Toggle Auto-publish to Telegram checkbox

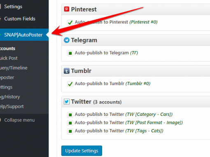click(70, 53)
